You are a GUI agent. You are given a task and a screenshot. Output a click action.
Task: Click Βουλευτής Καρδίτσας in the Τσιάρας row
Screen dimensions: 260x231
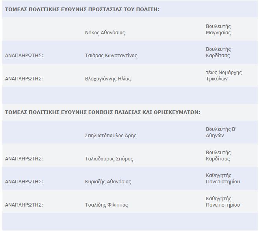[218, 52]
